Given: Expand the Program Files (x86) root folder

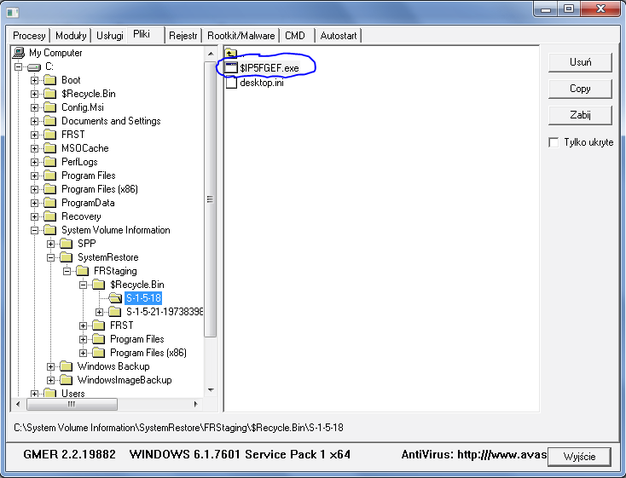Looking at the screenshot, I should (35, 189).
